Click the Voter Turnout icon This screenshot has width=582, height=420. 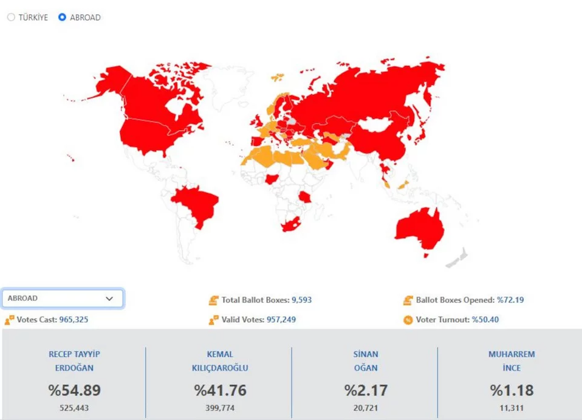point(408,320)
